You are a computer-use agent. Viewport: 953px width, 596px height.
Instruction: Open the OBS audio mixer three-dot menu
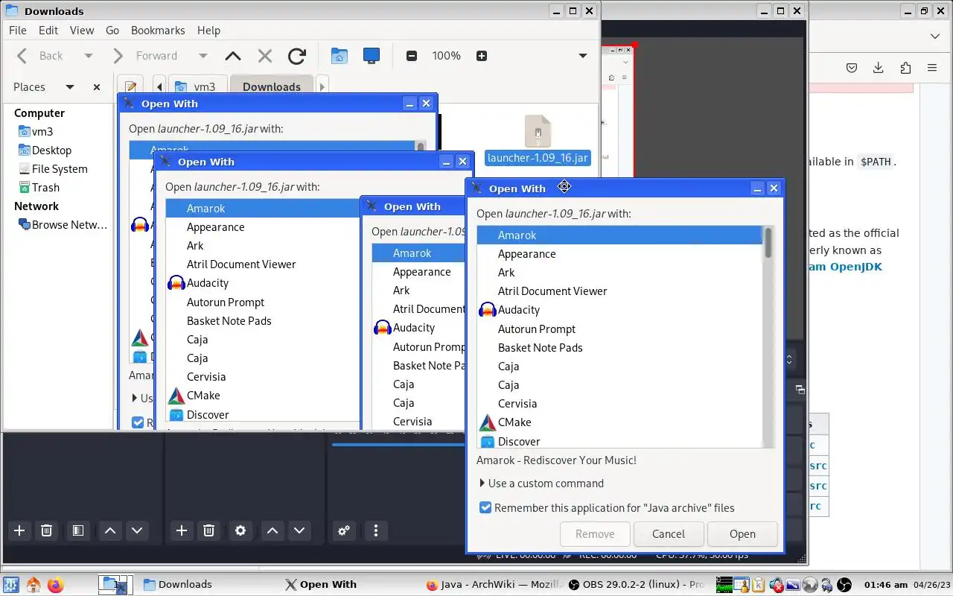coord(376,530)
